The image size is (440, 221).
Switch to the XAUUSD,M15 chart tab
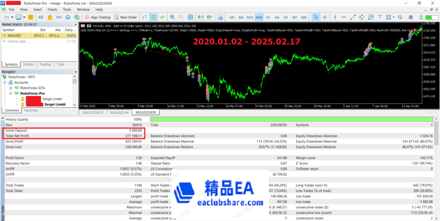93,112
